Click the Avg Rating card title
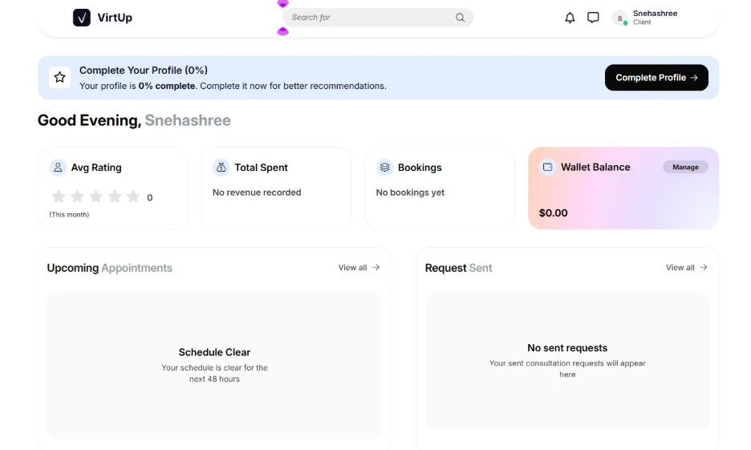This screenshot has height=450, width=751. pos(96,168)
